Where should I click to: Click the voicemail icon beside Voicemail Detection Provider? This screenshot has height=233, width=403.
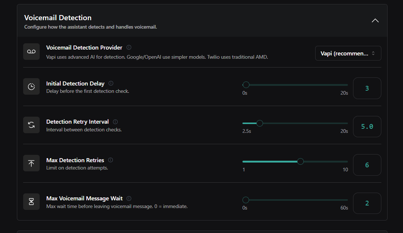[31, 52]
